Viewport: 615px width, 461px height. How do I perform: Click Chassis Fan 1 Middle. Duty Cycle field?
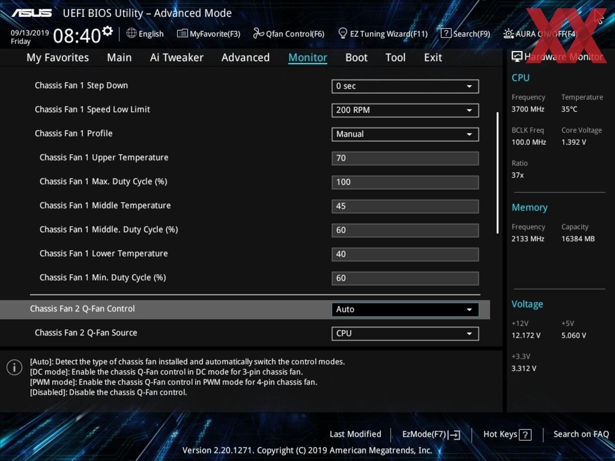coord(405,230)
